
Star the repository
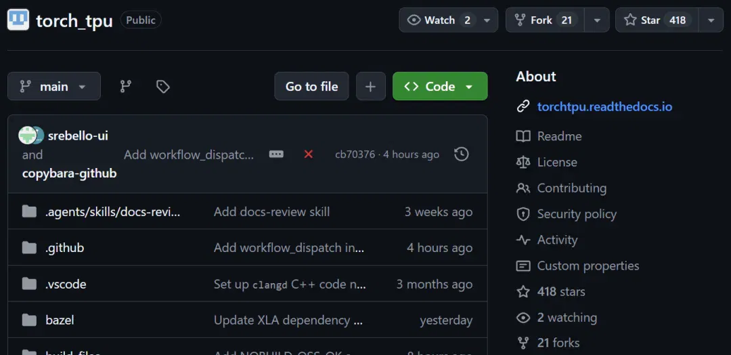click(x=657, y=20)
